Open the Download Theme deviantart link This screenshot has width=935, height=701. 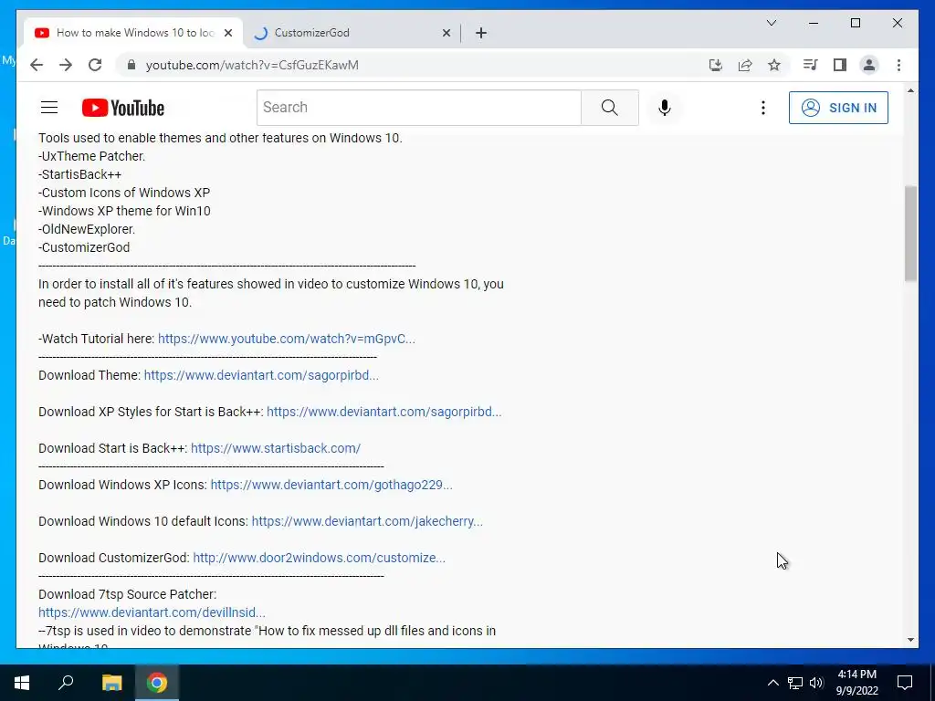pos(261,375)
